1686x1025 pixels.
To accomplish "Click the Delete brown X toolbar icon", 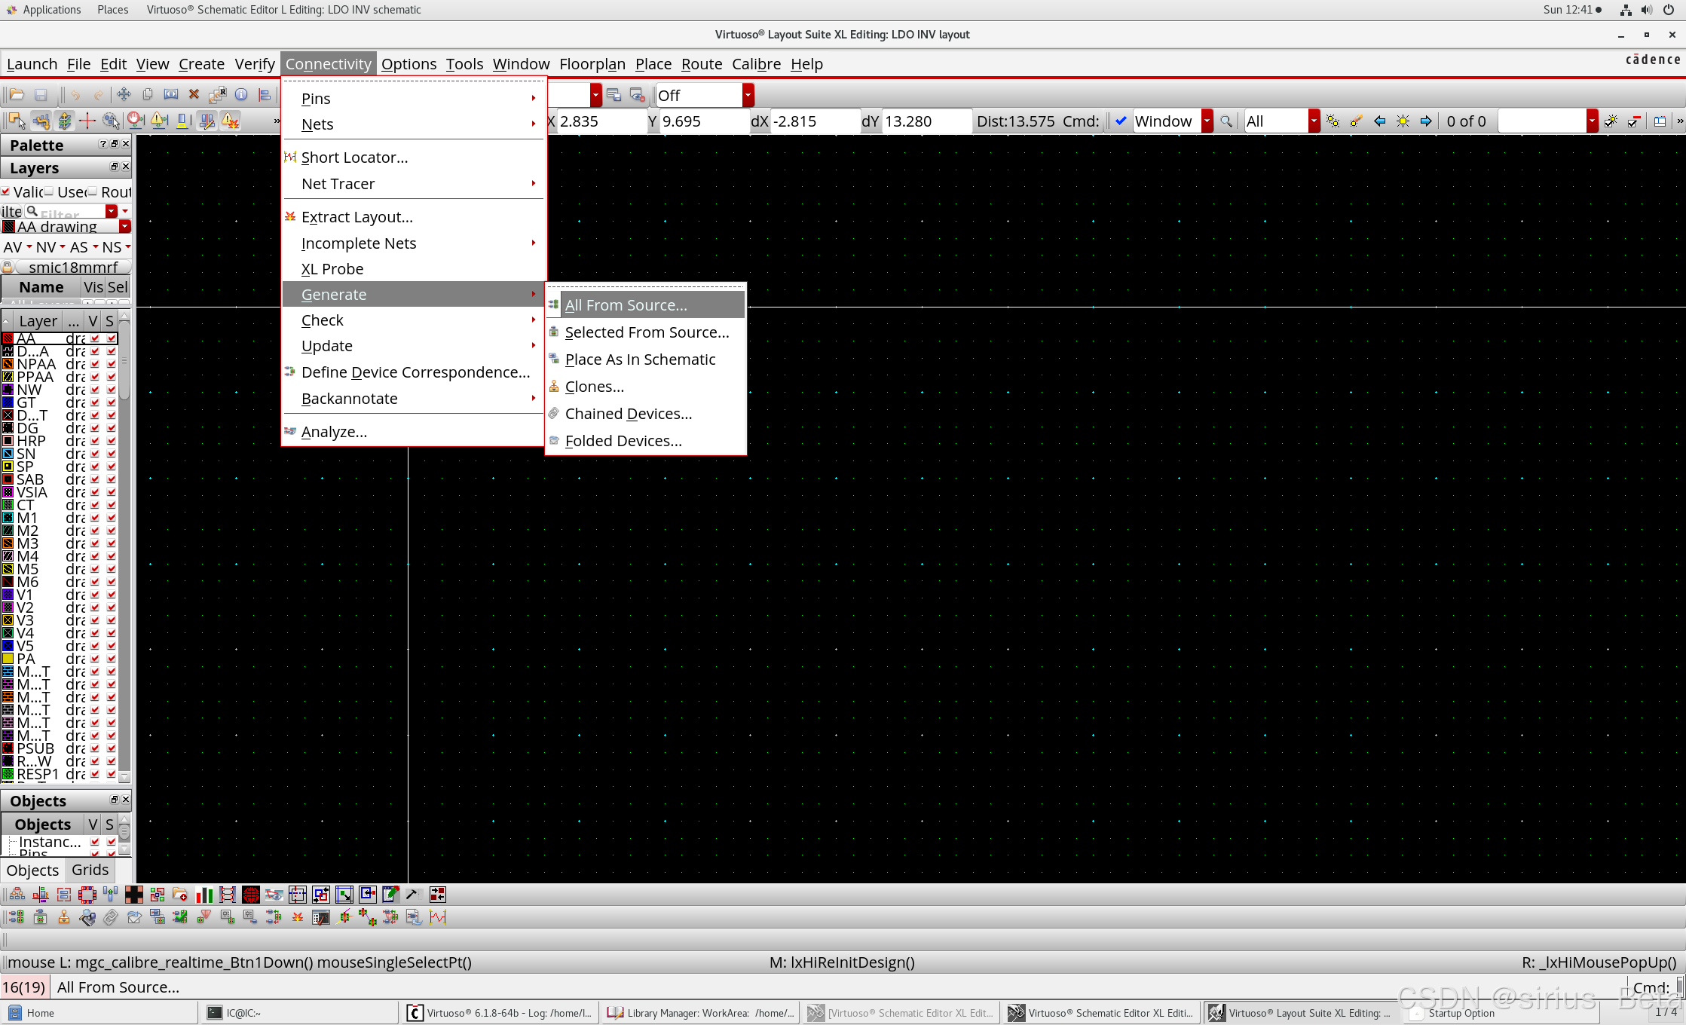I will [x=194, y=95].
